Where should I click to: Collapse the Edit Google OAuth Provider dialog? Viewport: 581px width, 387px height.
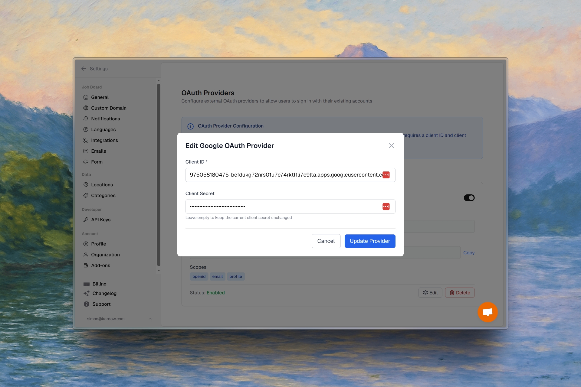(391, 145)
